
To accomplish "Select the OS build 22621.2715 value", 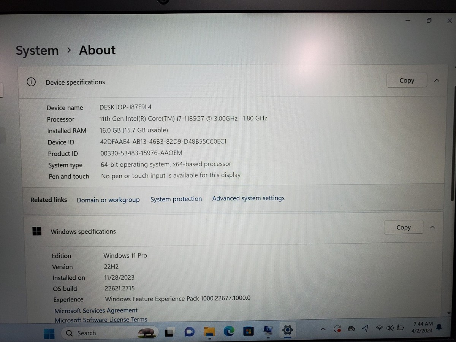I will 120,288.
